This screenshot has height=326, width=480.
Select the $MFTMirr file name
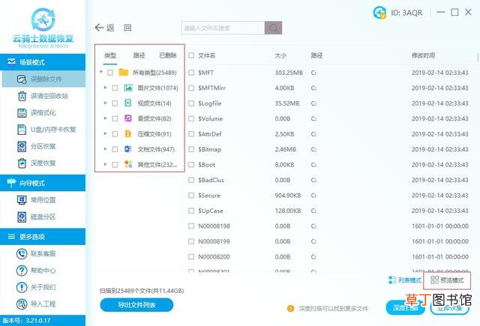[x=211, y=88]
